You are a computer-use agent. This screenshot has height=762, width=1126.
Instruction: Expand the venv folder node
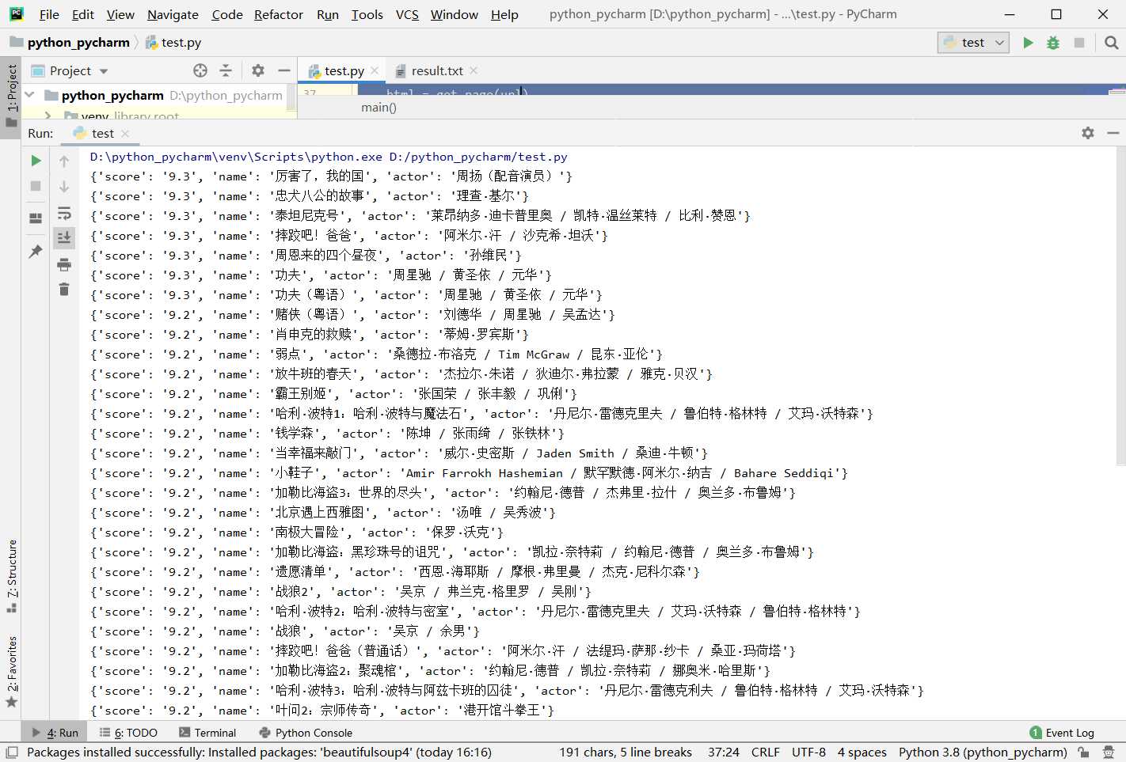[x=48, y=116]
